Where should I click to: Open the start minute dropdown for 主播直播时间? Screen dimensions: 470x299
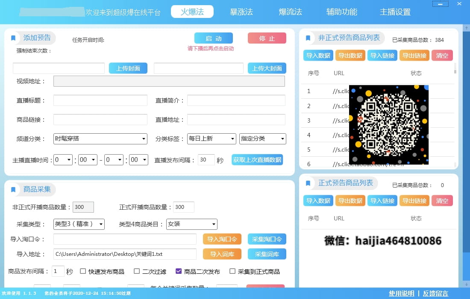tap(88, 160)
